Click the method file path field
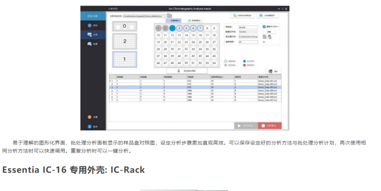Image resolution: width=381 pixels, height=191 pixels. (144, 16)
